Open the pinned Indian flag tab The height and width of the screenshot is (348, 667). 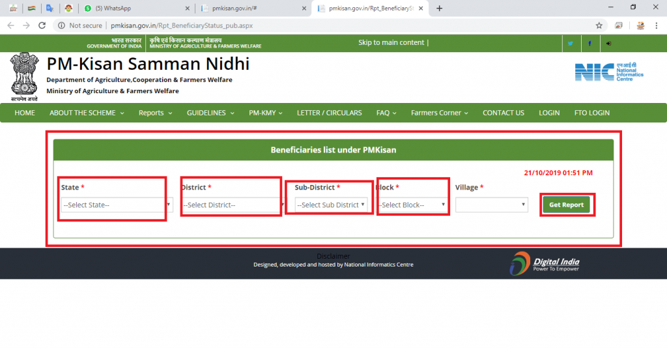point(31,8)
